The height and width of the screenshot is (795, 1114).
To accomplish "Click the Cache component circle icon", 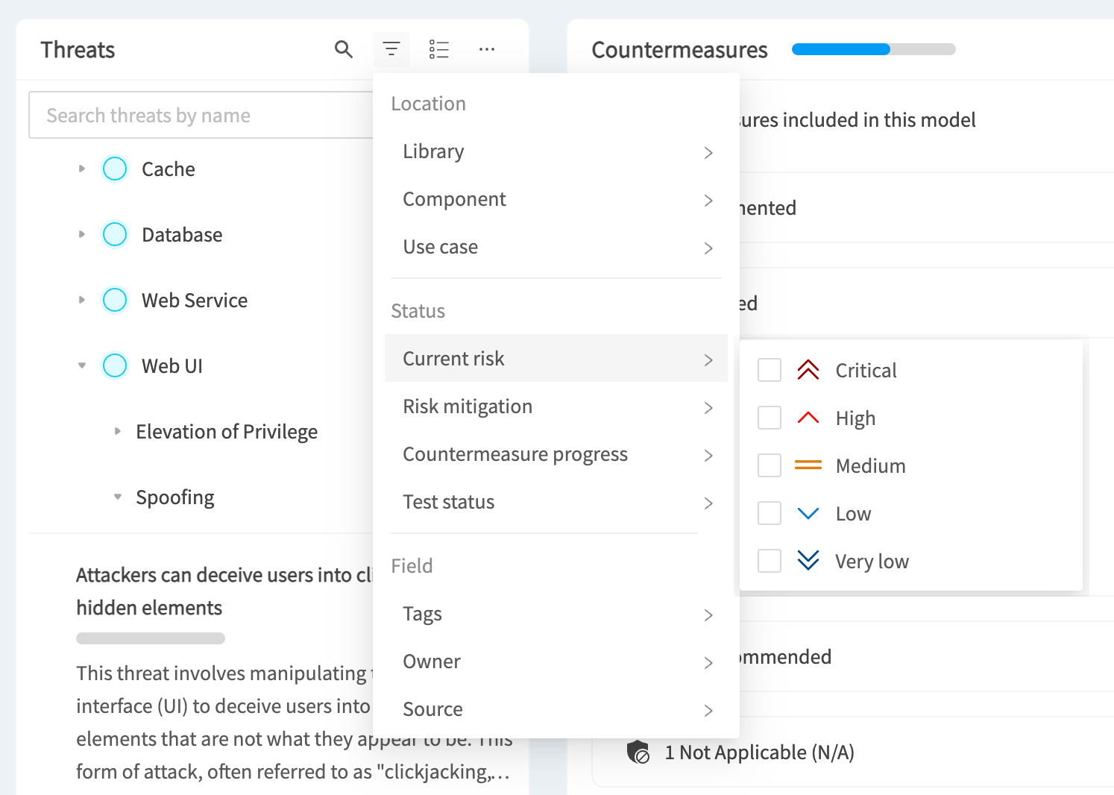I will [115, 169].
